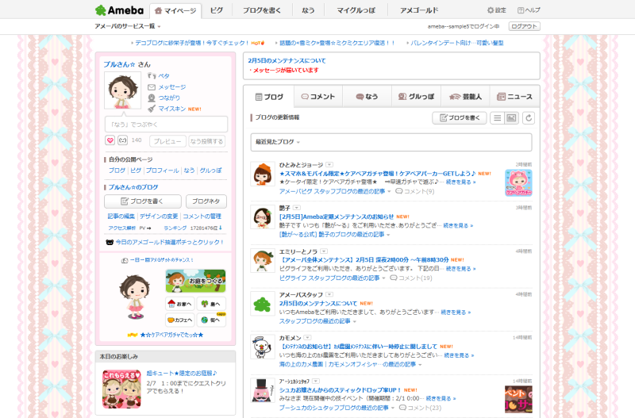Expand arrow next to 艶子
This screenshot has width=635, height=418.
pos(297,208)
